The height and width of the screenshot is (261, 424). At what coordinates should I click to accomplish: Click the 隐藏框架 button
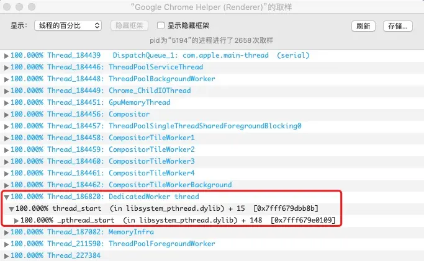[x=129, y=25]
